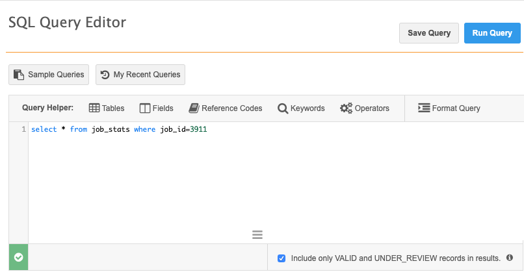Click the info icon beside the records checkbox
The width and height of the screenshot is (524, 272).
[x=510, y=258]
